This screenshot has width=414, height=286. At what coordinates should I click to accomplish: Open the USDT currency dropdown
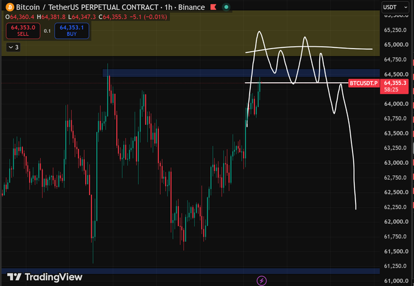[x=395, y=7]
